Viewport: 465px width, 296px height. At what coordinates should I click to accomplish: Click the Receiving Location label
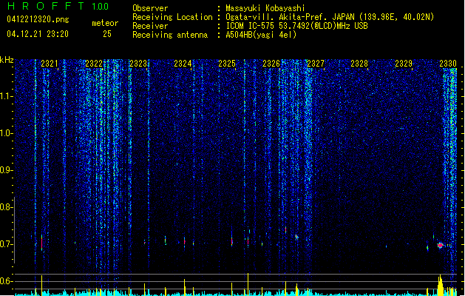[172, 17]
